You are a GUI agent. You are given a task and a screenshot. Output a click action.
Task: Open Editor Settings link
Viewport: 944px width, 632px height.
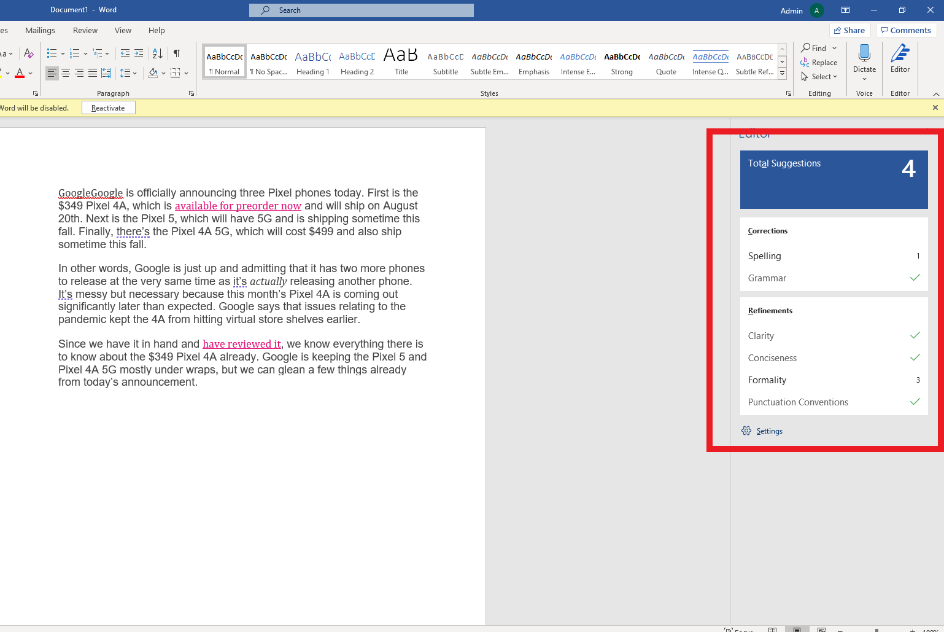tap(769, 431)
